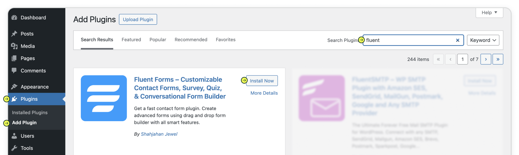
Task: Open Installed Plugins submenu item
Action: click(x=30, y=112)
